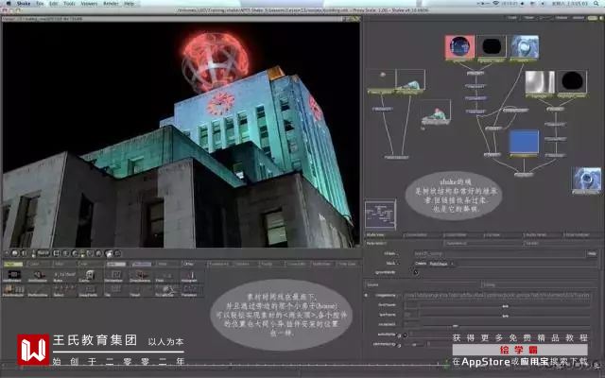Add a Histogram node from tool shelf
Viewport: 605px width, 378px height.
click(x=191, y=276)
